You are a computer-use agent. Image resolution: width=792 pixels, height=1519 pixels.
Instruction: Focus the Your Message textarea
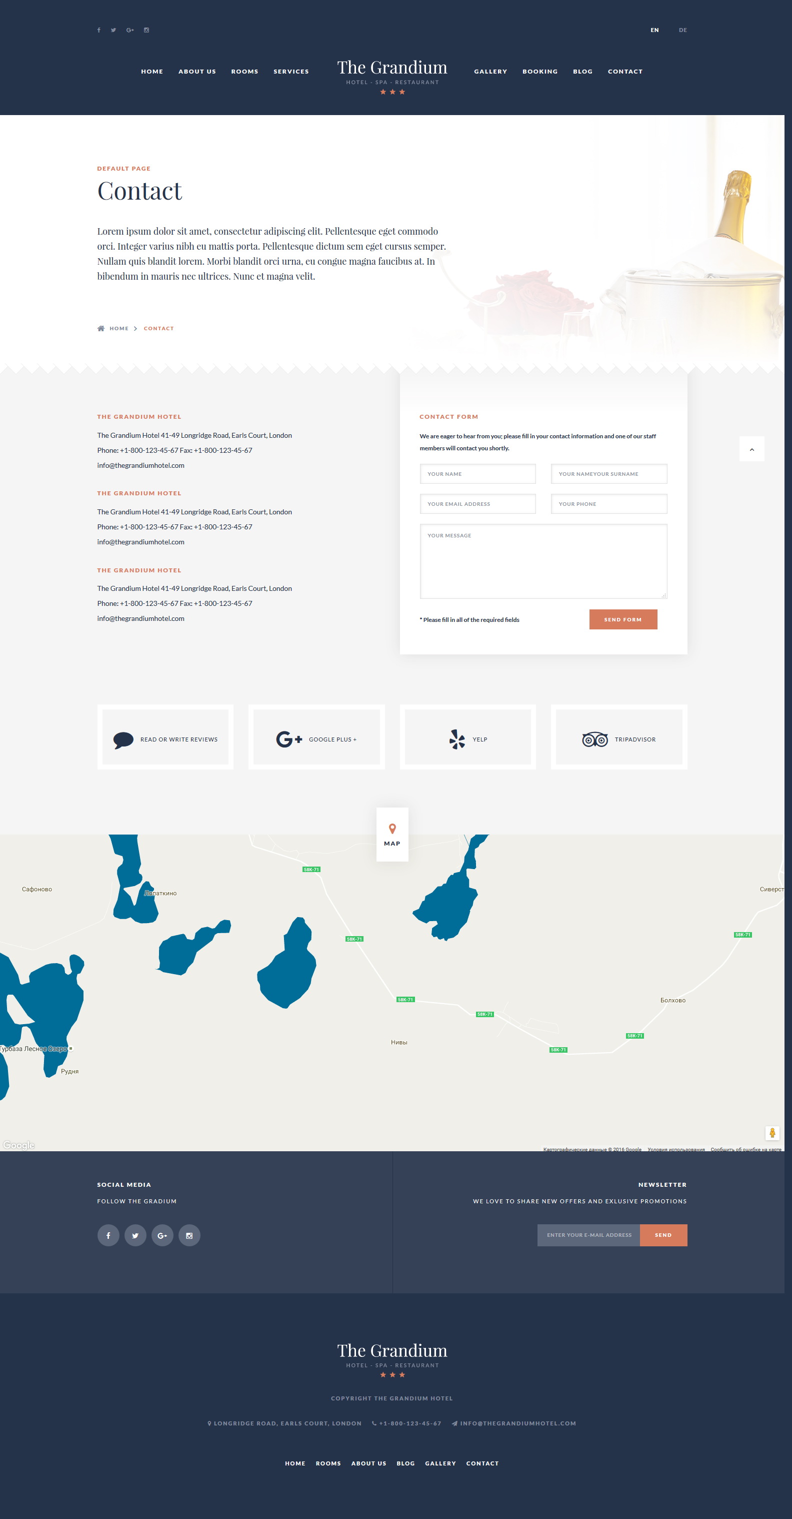point(543,561)
